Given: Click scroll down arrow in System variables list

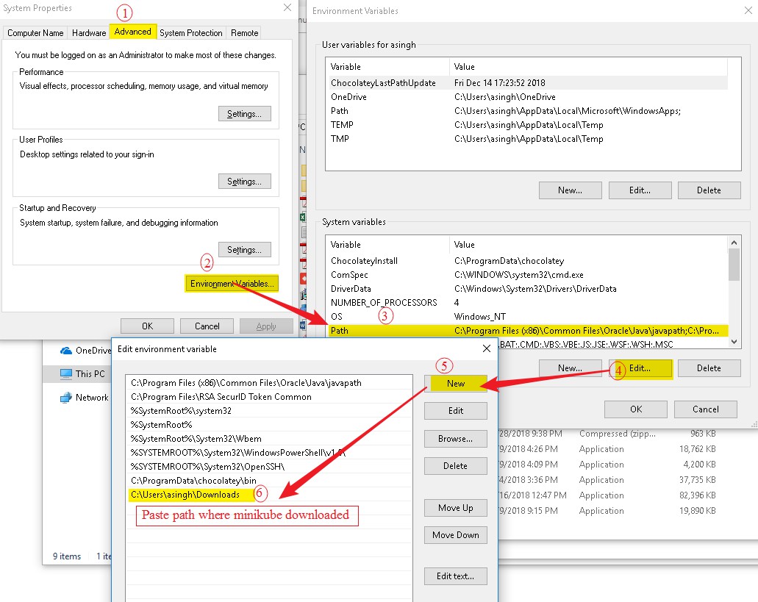Looking at the screenshot, I should coord(734,342).
